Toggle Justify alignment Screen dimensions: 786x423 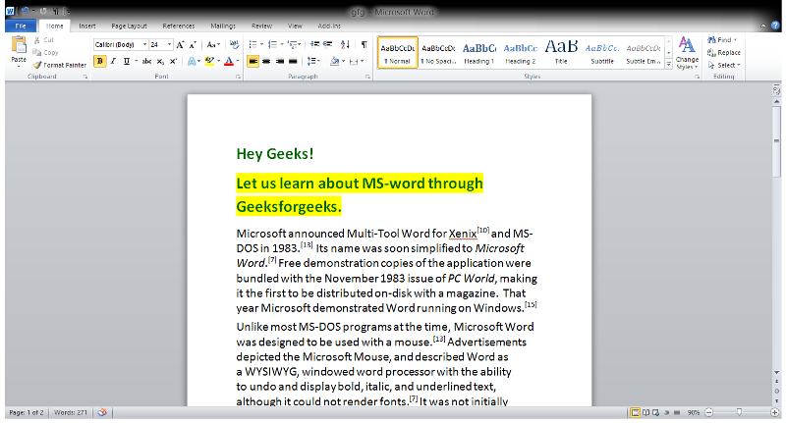point(293,61)
